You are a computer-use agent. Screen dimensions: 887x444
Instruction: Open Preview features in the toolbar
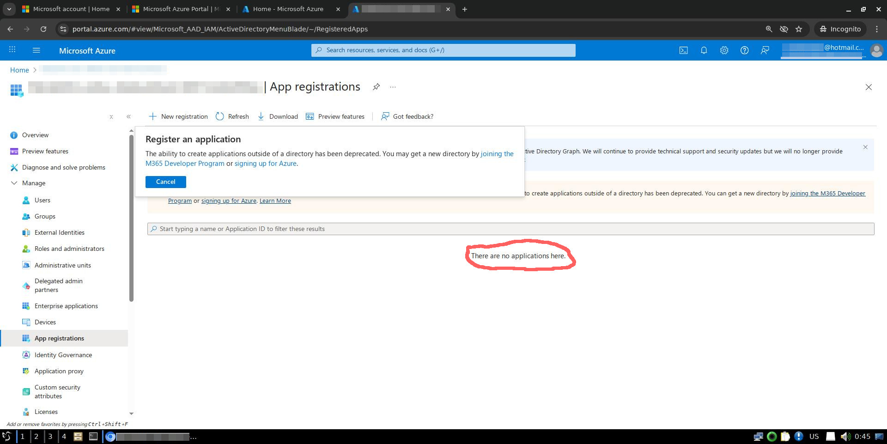tap(335, 116)
